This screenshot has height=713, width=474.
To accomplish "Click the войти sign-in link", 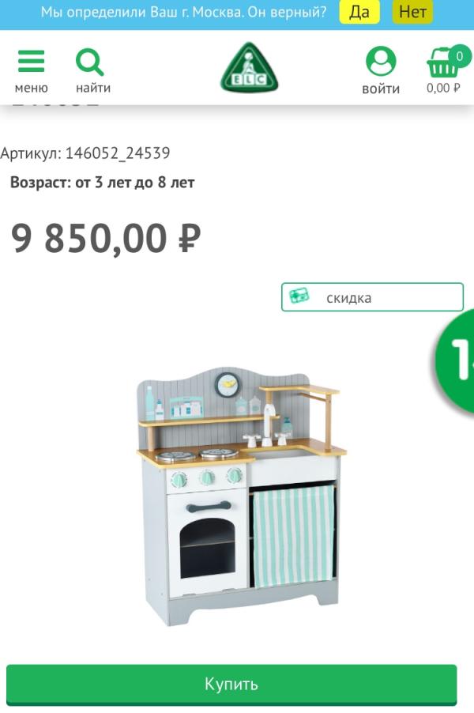I will (381, 89).
